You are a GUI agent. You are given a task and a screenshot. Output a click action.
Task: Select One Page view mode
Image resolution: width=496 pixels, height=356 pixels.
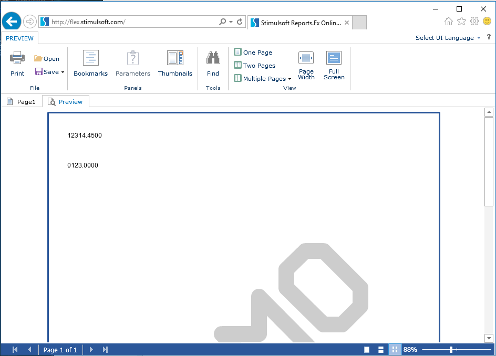click(253, 53)
